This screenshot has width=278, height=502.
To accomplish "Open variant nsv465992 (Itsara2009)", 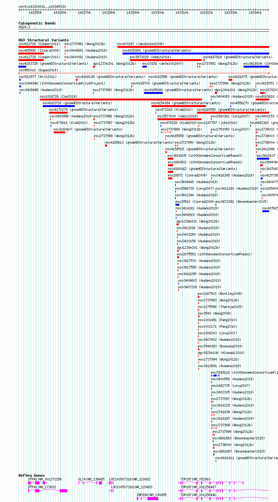I will 39,50.
